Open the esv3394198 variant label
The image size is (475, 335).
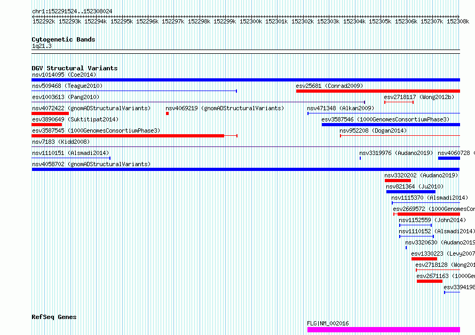coord(459,287)
